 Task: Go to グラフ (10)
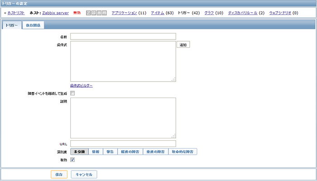tap(209, 13)
